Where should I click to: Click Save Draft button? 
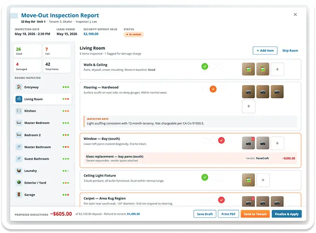(x=205, y=214)
